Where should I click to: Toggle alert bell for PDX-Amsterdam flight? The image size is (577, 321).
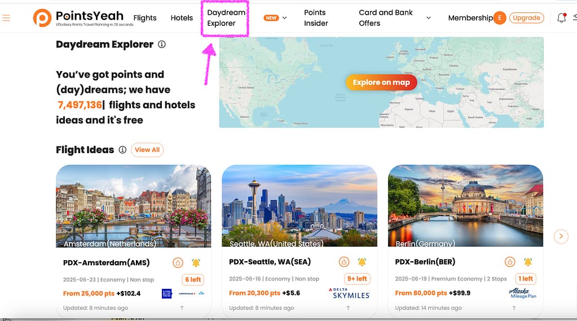click(x=196, y=262)
